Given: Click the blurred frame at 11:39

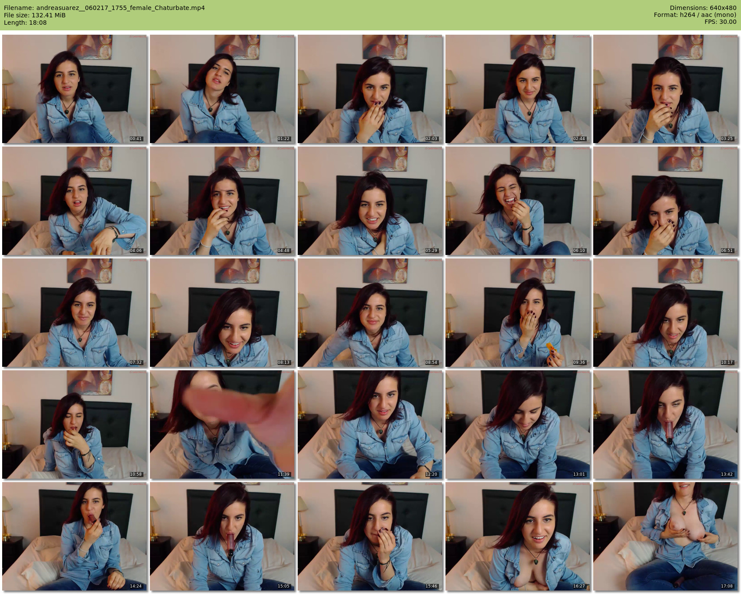Looking at the screenshot, I should click(x=222, y=424).
